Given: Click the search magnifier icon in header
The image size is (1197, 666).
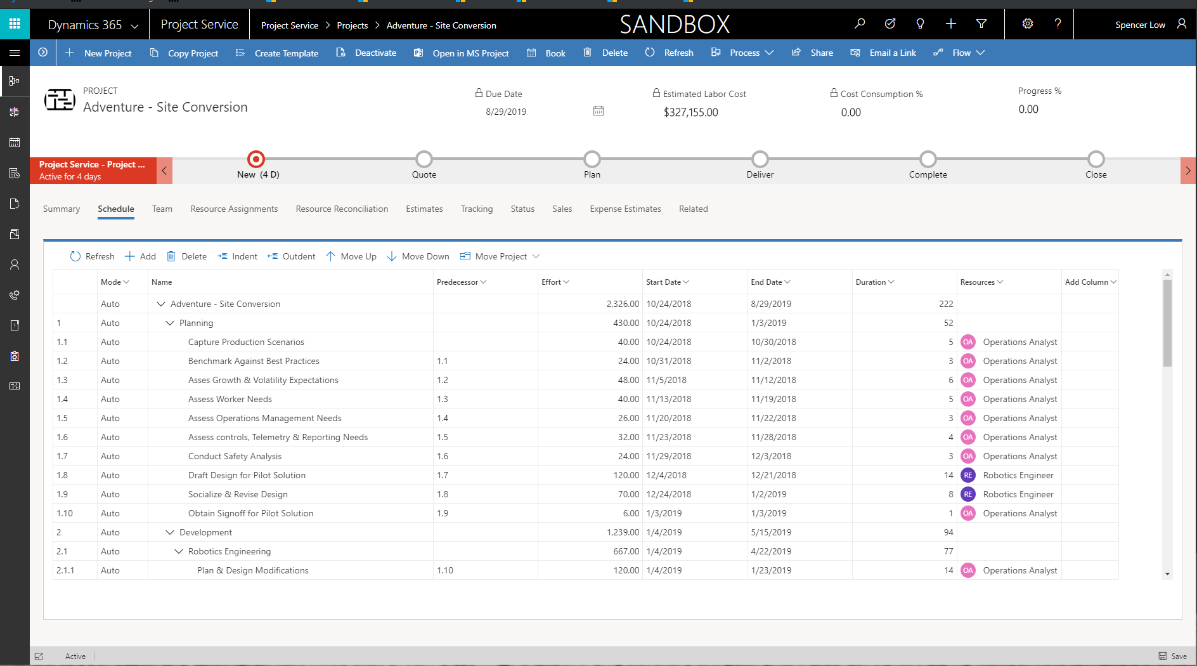Looking at the screenshot, I should coord(860,24).
